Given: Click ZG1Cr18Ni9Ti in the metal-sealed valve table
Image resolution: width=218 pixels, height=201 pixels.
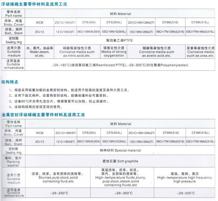Looking at the screenshot, I should tap(66, 133).
